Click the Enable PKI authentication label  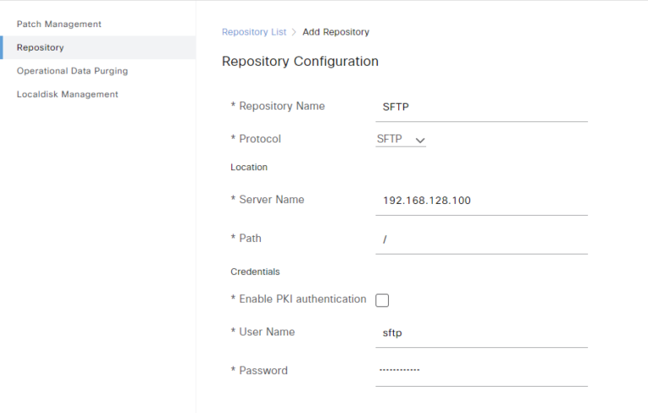302,299
